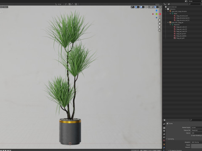Open the properties editor type menu
Screen dimensions: 202x151
(165, 120)
